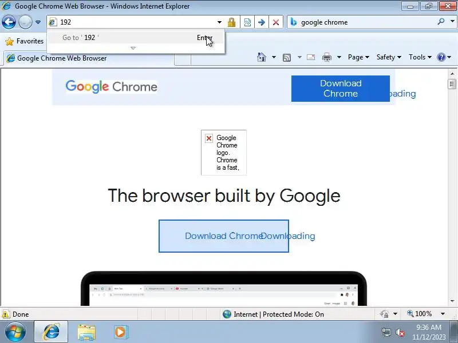Go back with the Back arrow button
This screenshot has height=343, width=458.
[x=9, y=22]
